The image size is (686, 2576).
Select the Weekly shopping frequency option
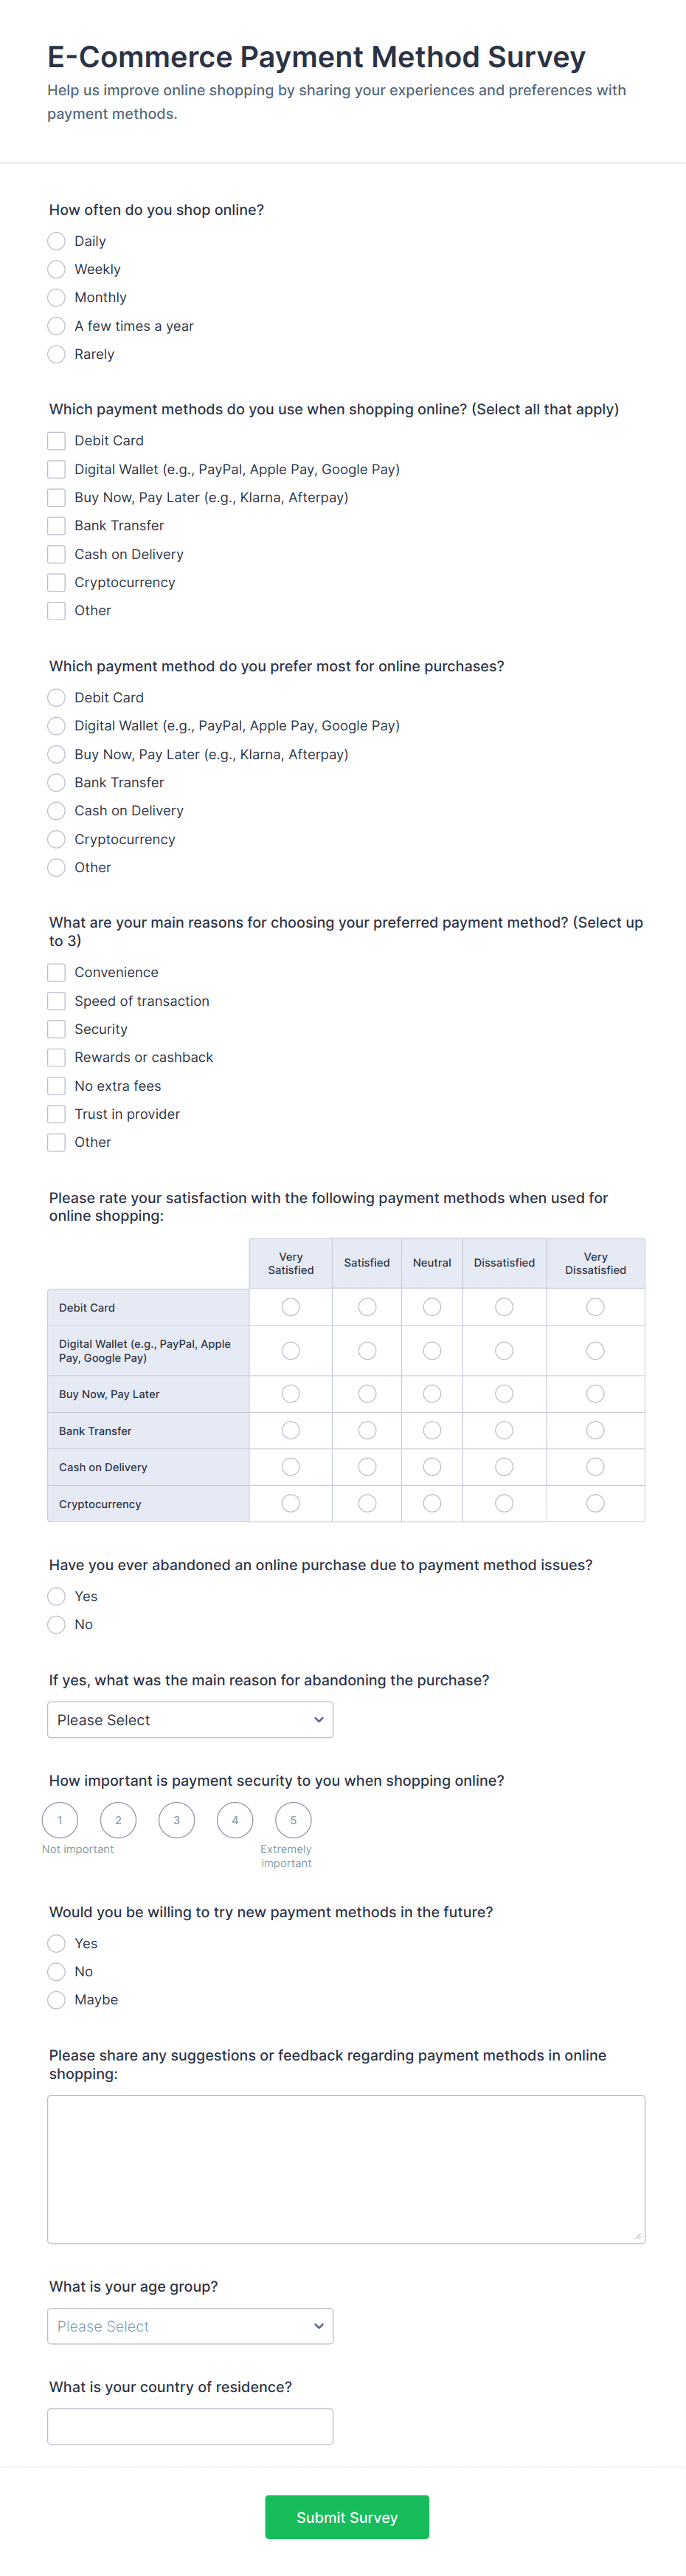(57, 269)
